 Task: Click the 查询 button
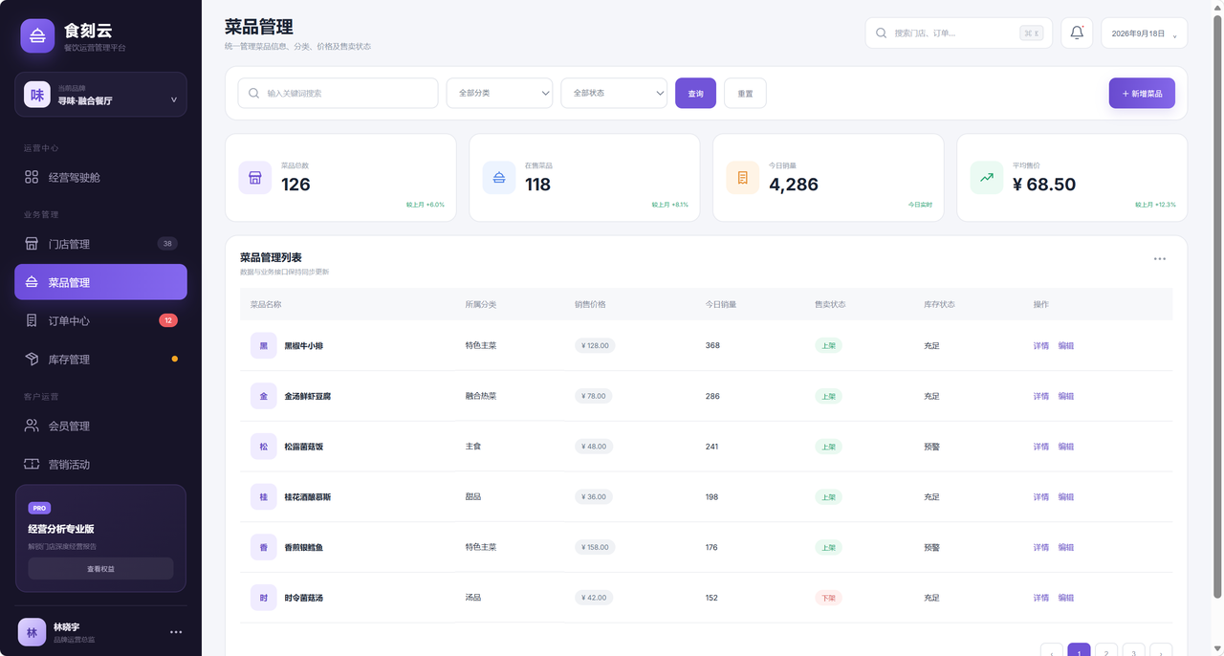point(695,93)
